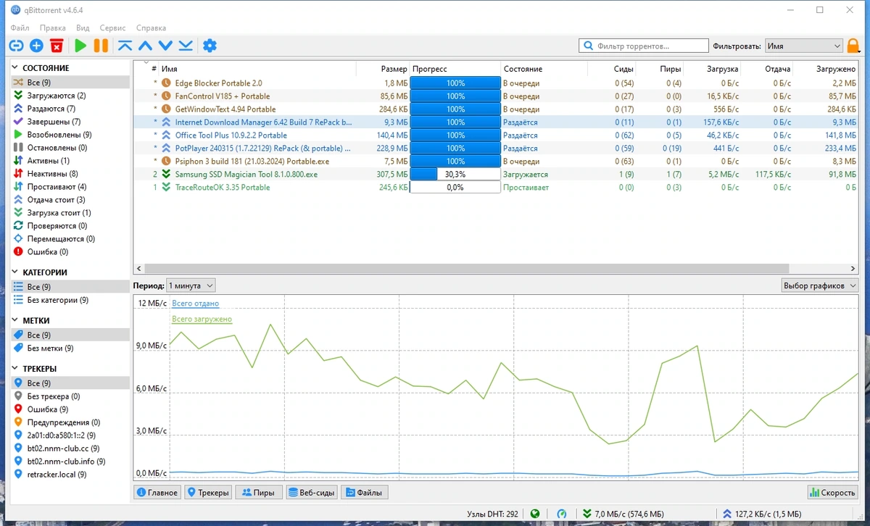Sort by the Прогресс column header

pos(455,69)
